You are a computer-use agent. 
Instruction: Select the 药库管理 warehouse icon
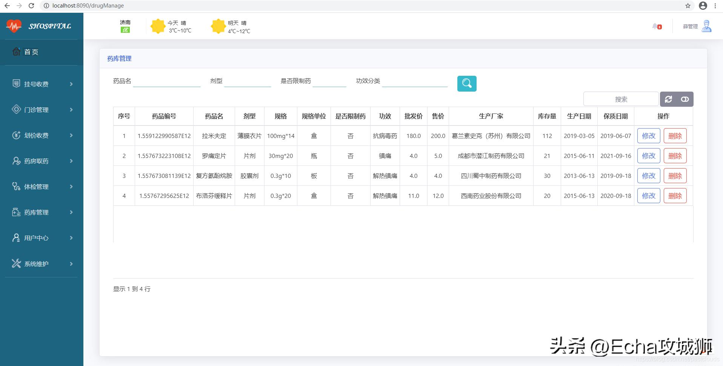[x=16, y=212]
